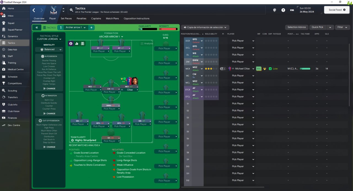
Task: Open the Inbox with notification badge
Action: (4, 16)
